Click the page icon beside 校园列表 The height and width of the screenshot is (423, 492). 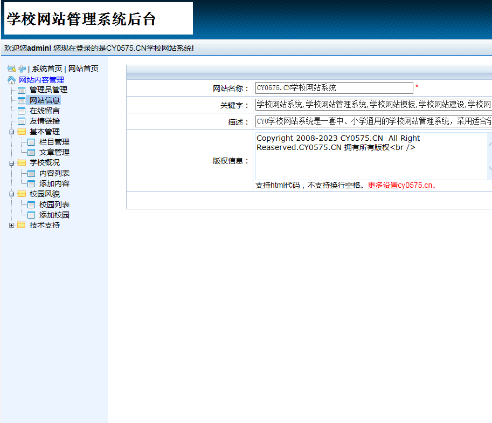click(x=31, y=205)
